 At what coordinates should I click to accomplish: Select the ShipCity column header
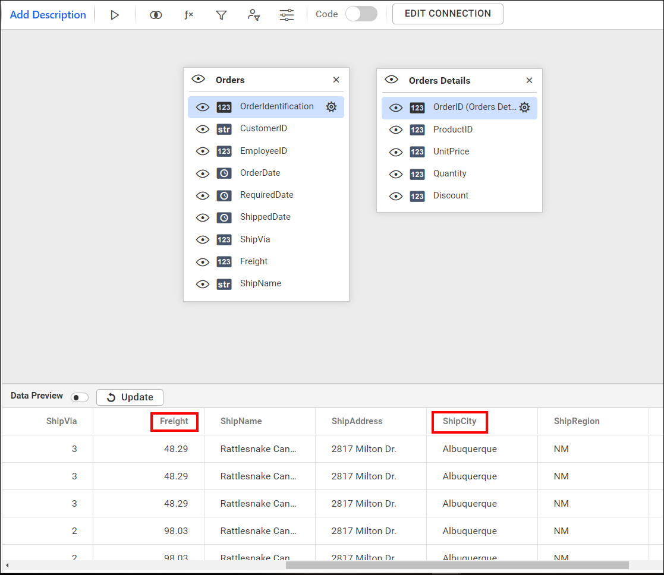point(460,421)
